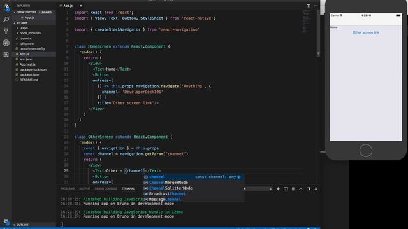Expand the OUTLINE section
Screen dimensions: 408x229
22,225
